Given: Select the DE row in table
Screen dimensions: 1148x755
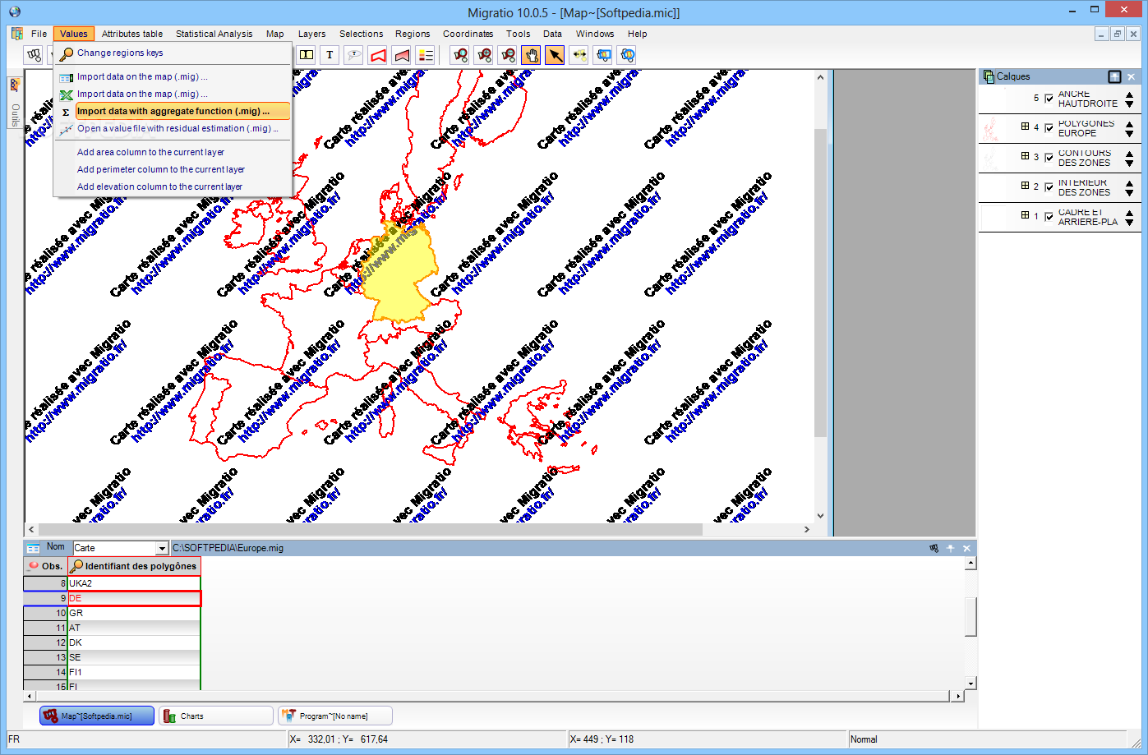Looking at the screenshot, I should 134,598.
